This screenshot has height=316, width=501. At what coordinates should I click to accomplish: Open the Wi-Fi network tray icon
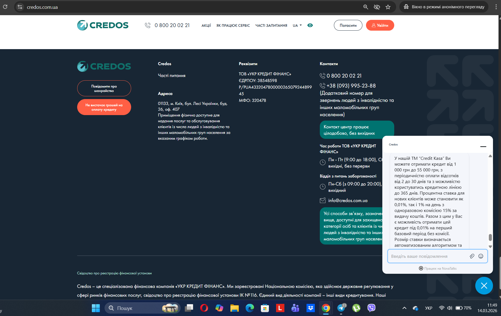442,308
